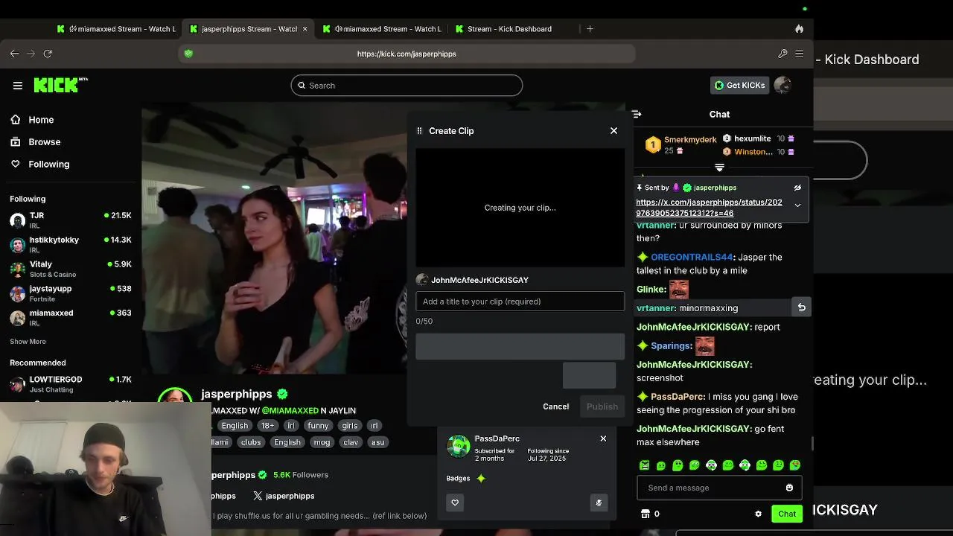Click the Create Clip drag handle icon

[419, 131]
